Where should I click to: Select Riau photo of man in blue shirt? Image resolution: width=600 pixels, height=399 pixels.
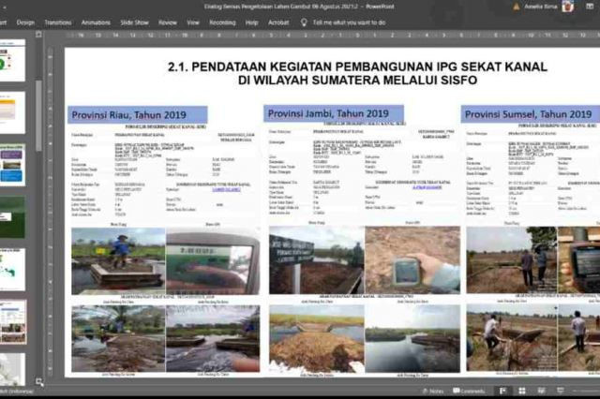[x=118, y=261]
